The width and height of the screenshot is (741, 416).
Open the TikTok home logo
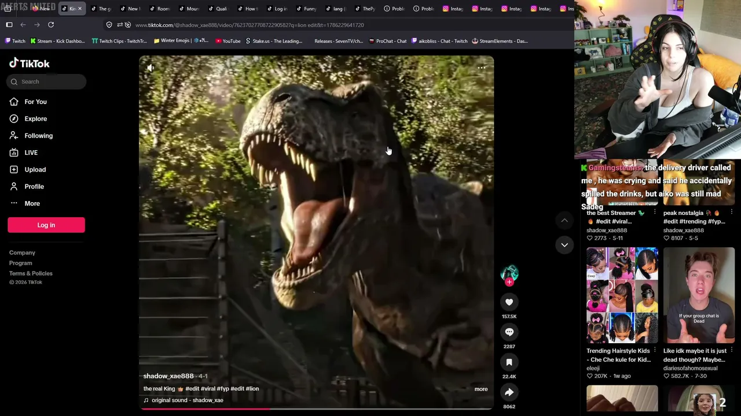[29, 63]
